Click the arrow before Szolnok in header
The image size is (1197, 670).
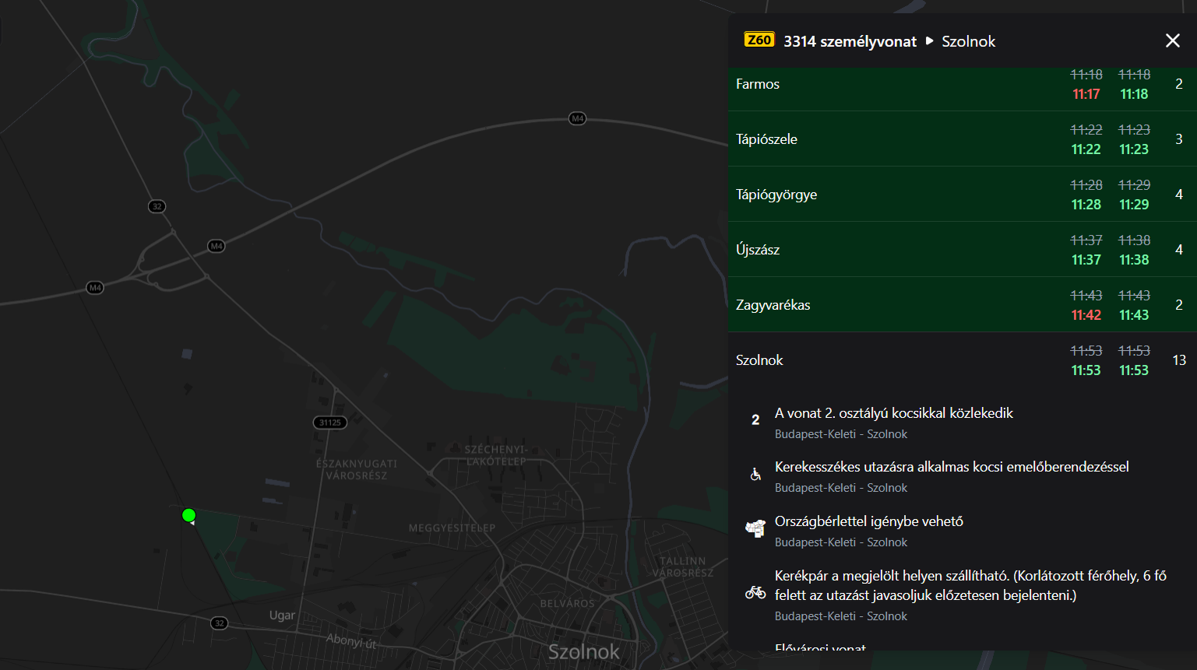click(929, 41)
